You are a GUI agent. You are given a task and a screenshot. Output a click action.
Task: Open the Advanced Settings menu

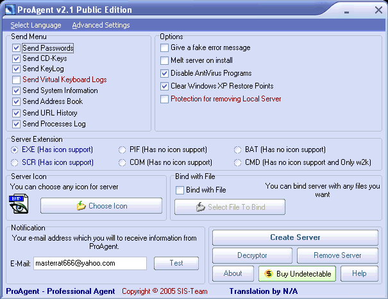click(x=101, y=25)
